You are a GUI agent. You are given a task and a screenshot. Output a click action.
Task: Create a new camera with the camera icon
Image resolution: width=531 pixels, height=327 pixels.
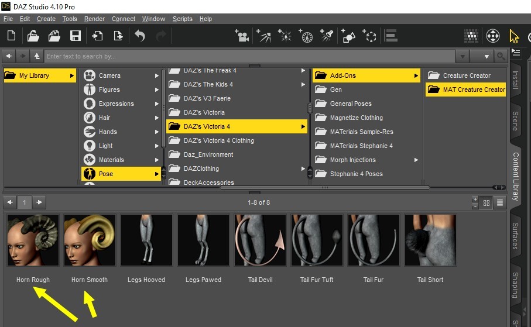(x=242, y=36)
